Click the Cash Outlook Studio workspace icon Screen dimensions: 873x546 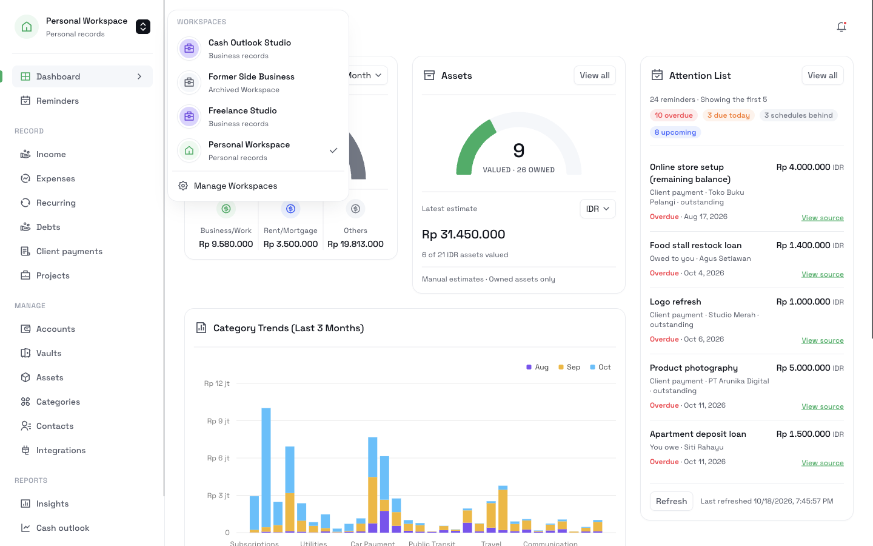pos(189,49)
